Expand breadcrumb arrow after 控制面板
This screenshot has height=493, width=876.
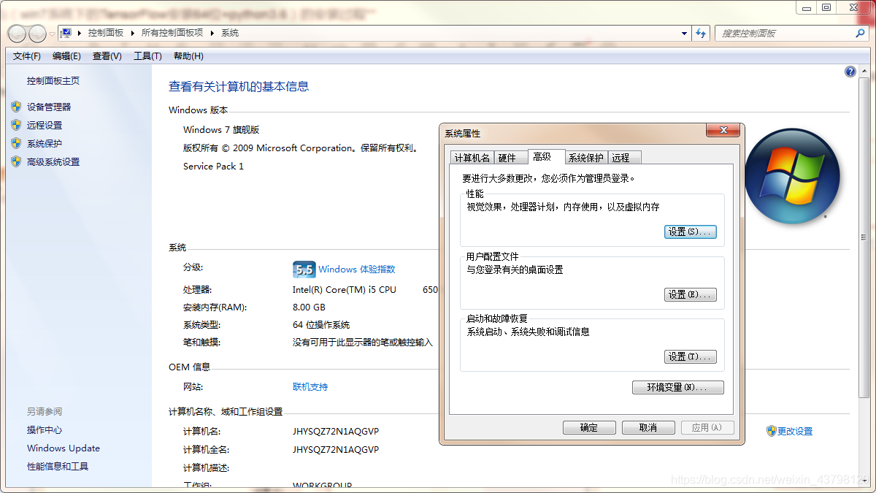click(x=133, y=33)
